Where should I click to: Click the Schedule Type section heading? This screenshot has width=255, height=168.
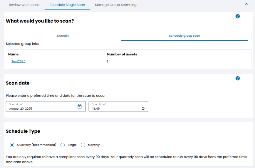[23, 131]
